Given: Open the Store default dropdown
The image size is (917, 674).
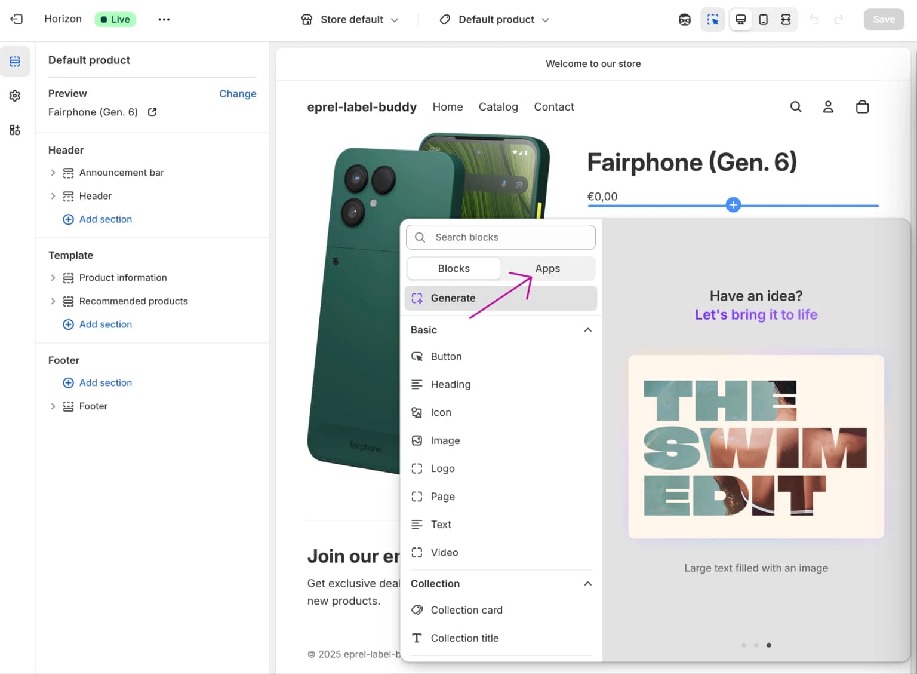Looking at the screenshot, I should pos(350,19).
